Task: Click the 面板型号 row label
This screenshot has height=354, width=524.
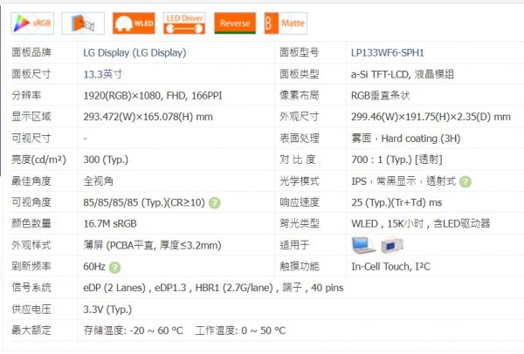Action: point(300,52)
